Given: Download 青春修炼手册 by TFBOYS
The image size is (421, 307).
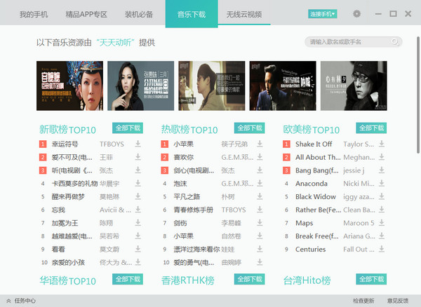Looking at the screenshot, I should (x=260, y=210).
